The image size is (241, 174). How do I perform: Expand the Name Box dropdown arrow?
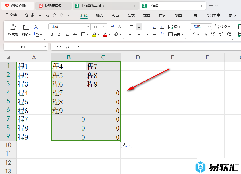45,47
